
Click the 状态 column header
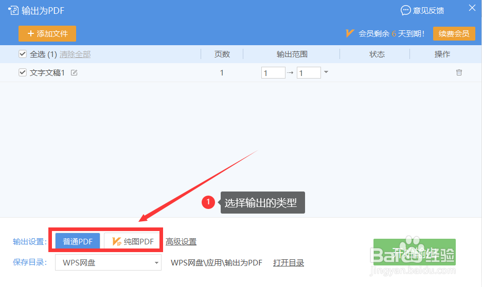click(x=377, y=54)
